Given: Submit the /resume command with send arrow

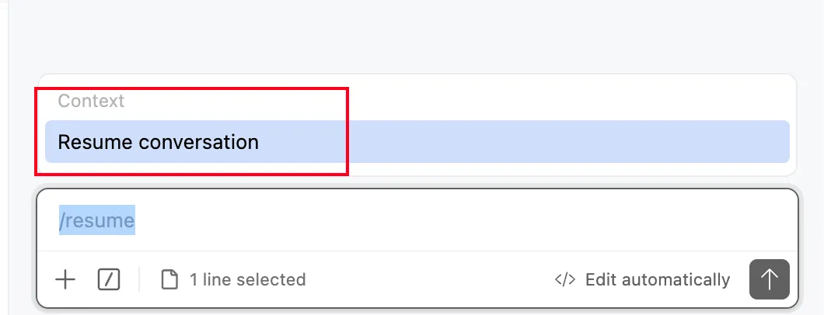Looking at the screenshot, I should point(769,279).
